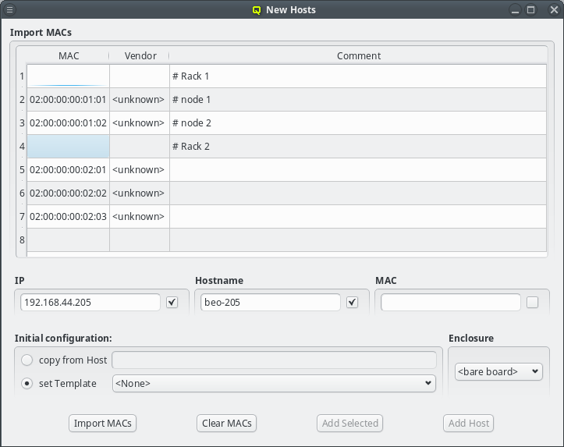Click the Vendor column header
Viewport: 564px width, 447px height.
coord(140,56)
